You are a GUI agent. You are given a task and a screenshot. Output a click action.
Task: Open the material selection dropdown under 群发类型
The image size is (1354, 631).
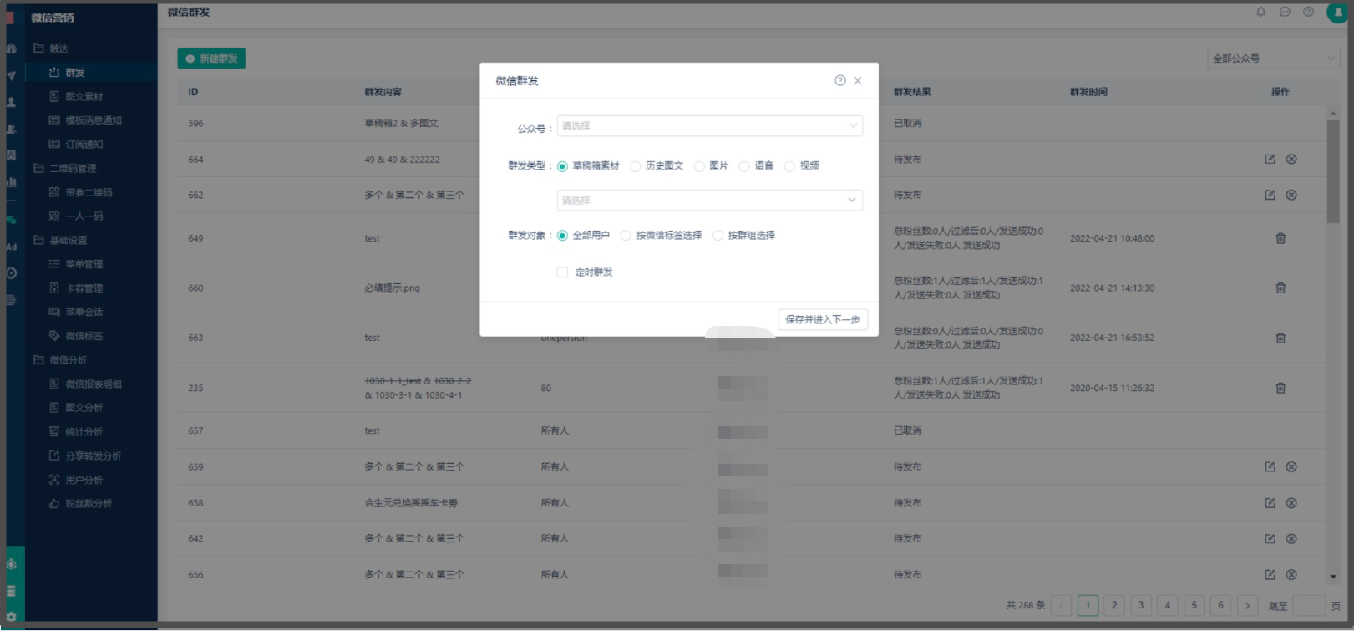pyautogui.click(x=710, y=201)
